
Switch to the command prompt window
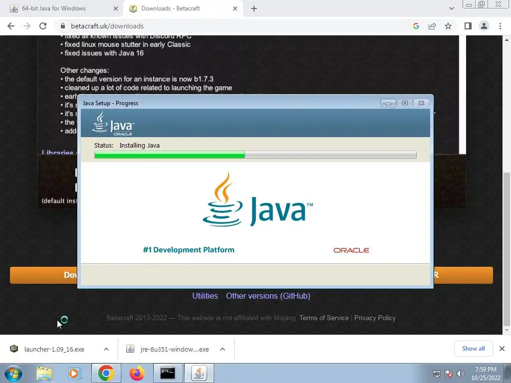tap(168, 373)
